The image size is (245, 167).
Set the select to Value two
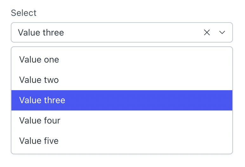click(122, 80)
